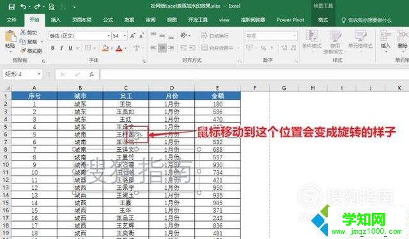This screenshot has height=239, width=409.
Task: Apply the red font color
Action: point(119,48)
